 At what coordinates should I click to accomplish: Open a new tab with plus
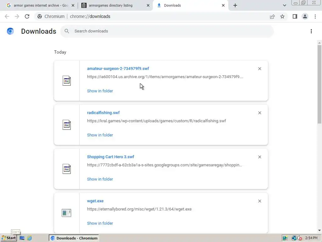coord(235,6)
